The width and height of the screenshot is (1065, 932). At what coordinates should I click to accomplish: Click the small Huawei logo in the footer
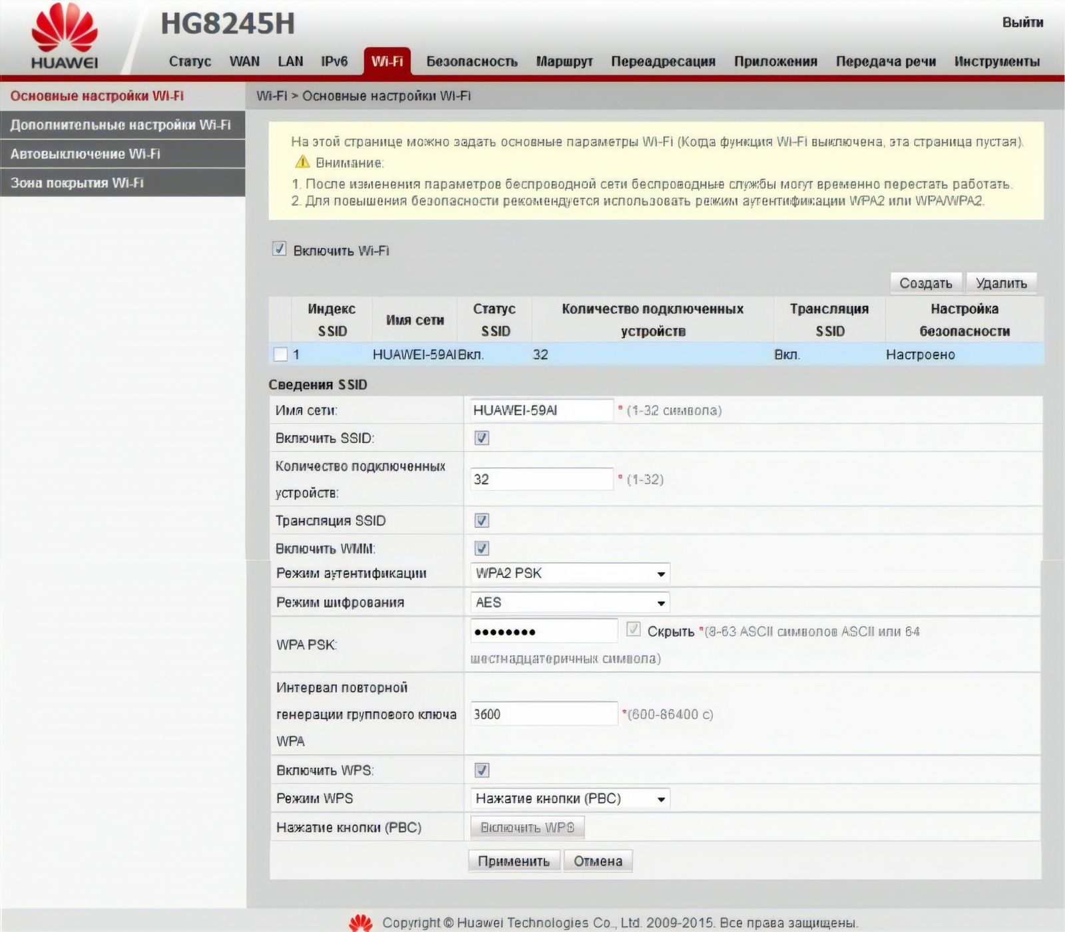360,923
